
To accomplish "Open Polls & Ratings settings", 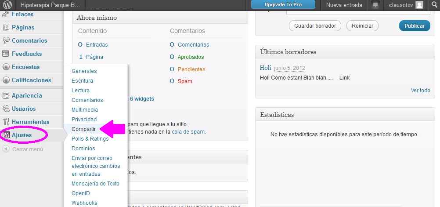I will (x=90, y=139).
